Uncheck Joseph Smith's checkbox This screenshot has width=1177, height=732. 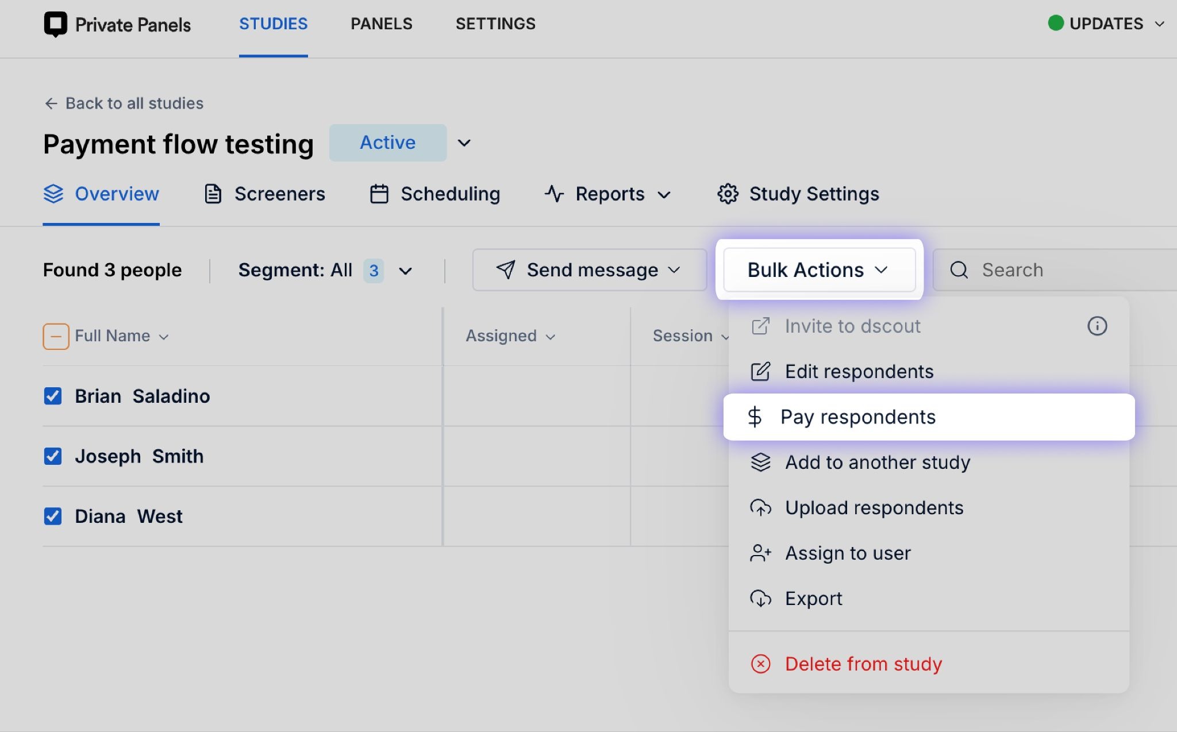click(53, 456)
